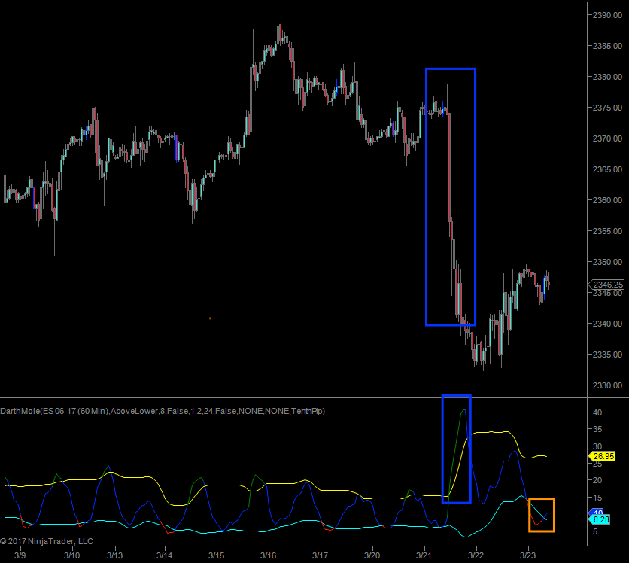Select the yellow 26.95 value marker
This screenshot has width=629, height=563.
[x=602, y=456]
